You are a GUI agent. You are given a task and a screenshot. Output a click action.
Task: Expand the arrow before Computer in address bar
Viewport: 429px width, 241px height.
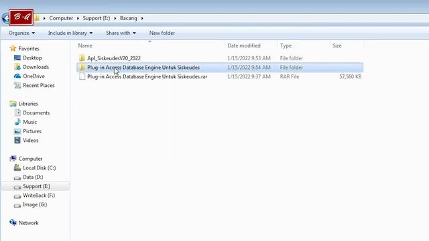coord(44,18)
